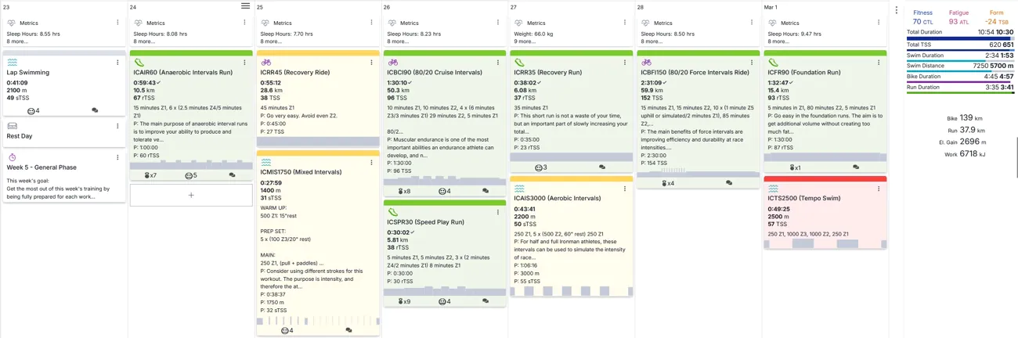This screenshot has width=1018, height=338.
Task: Open the weekly summary three-dot menu
Action: [897, 10]
